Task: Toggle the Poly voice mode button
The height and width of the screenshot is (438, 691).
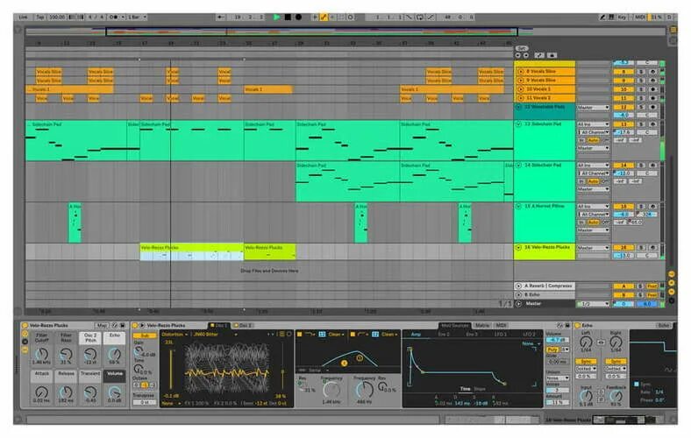Action: pos(552,350)
